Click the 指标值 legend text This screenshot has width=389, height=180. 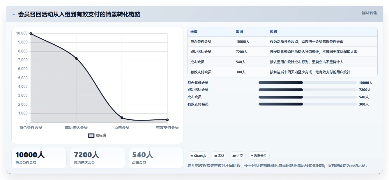point(101,135)
